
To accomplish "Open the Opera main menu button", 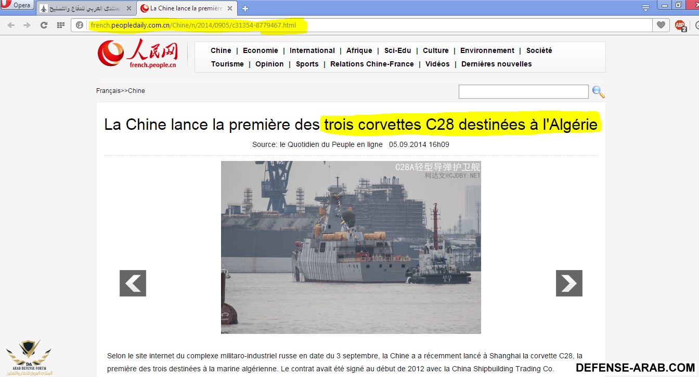I will (17, 5).
